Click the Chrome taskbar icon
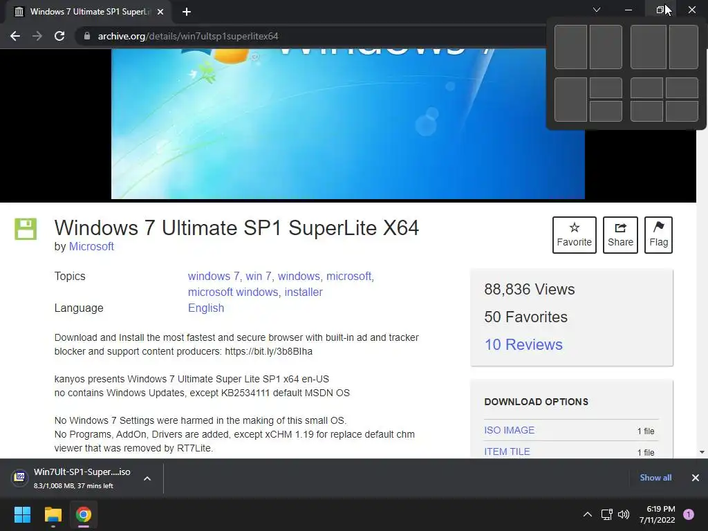The image size is (708, 531). (84, 514)
